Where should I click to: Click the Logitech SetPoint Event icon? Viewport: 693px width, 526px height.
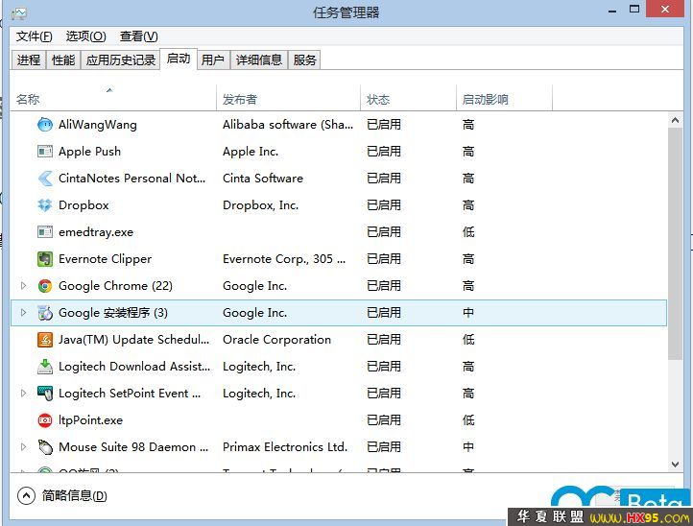pos(45,394)
